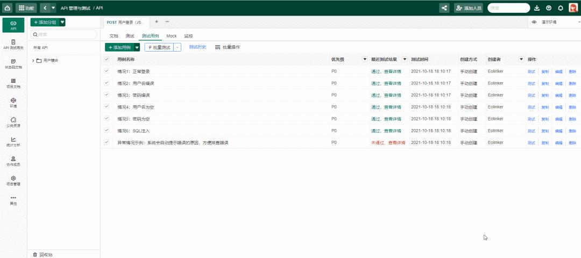Select the API sidebar item
The image size is (581, 258).
pyautogui.click(x=13, y=25)
